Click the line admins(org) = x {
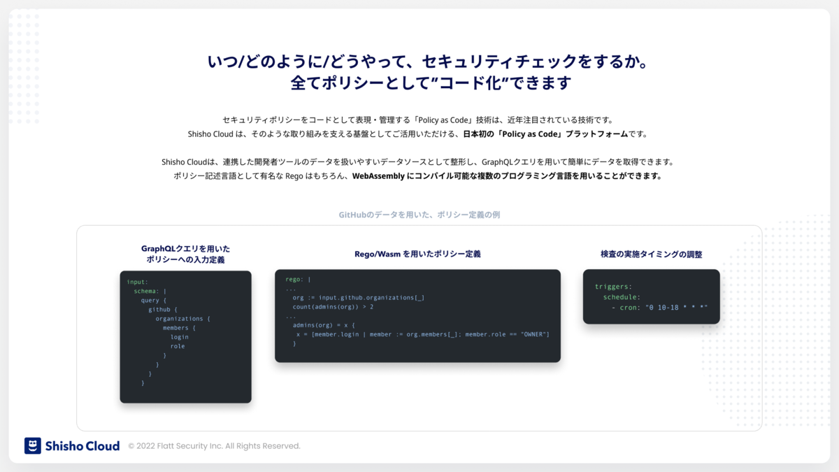839x472 pixels. coord(324,325)
